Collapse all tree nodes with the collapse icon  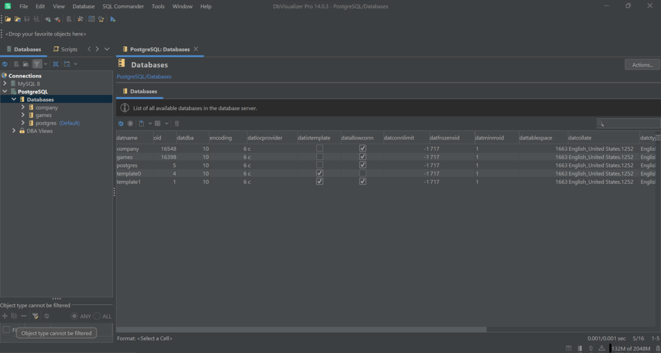coord(55,63)
